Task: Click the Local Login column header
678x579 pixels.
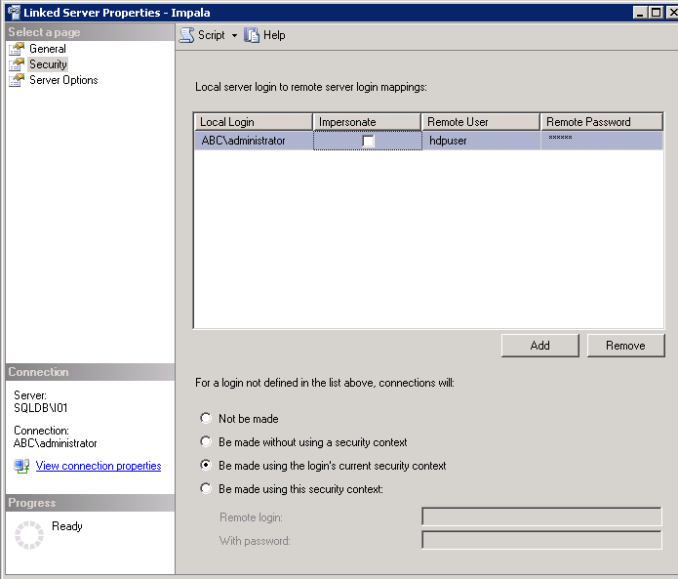Action: pyautogui.click(x=254, y=122)
